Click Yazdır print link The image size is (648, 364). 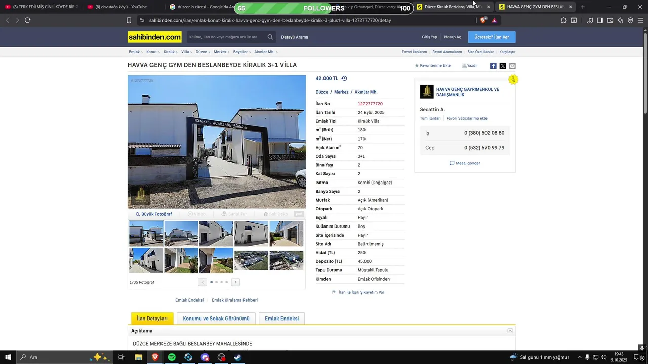pyautogui.click(x=470, y=66)
